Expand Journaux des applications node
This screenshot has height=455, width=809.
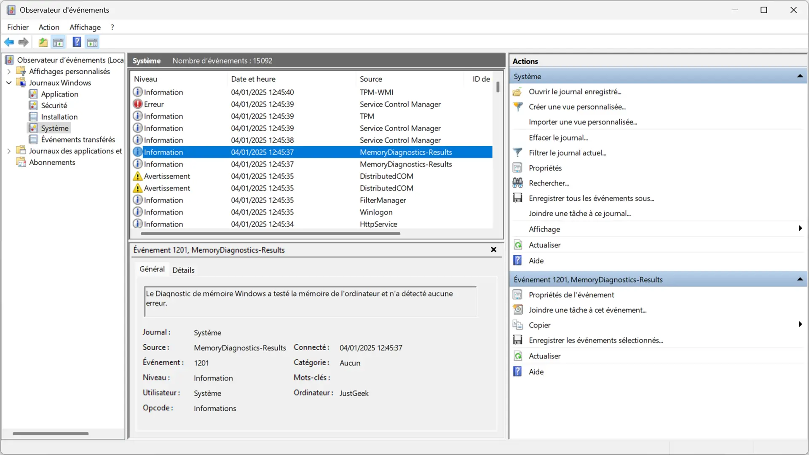coord(9,151)
